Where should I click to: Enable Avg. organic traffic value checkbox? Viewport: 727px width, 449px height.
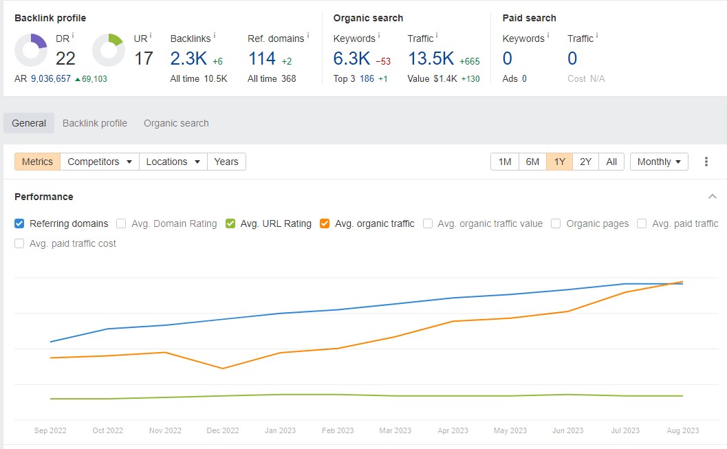coord(428,223)
